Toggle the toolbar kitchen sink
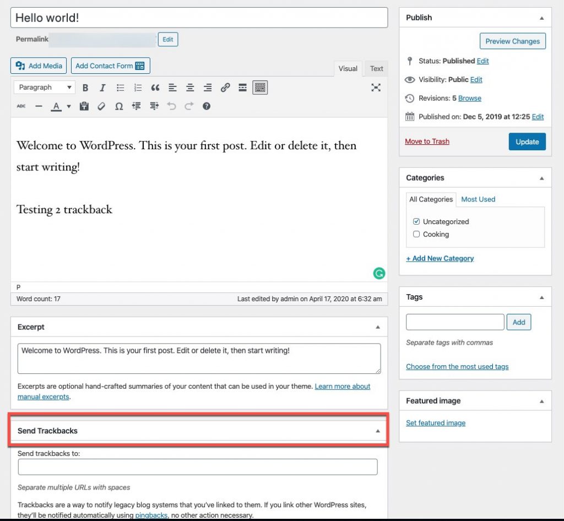The height and width of the screenshot is (521, 564). pyautogui.click(x=260, y=88)
